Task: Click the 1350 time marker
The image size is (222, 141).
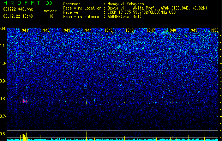Action: point(214,30)
